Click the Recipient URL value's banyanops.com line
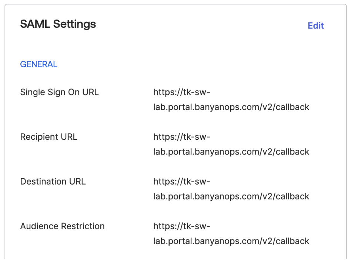The height and width of the screenshot is (264, 348). (x=231, y=152)
